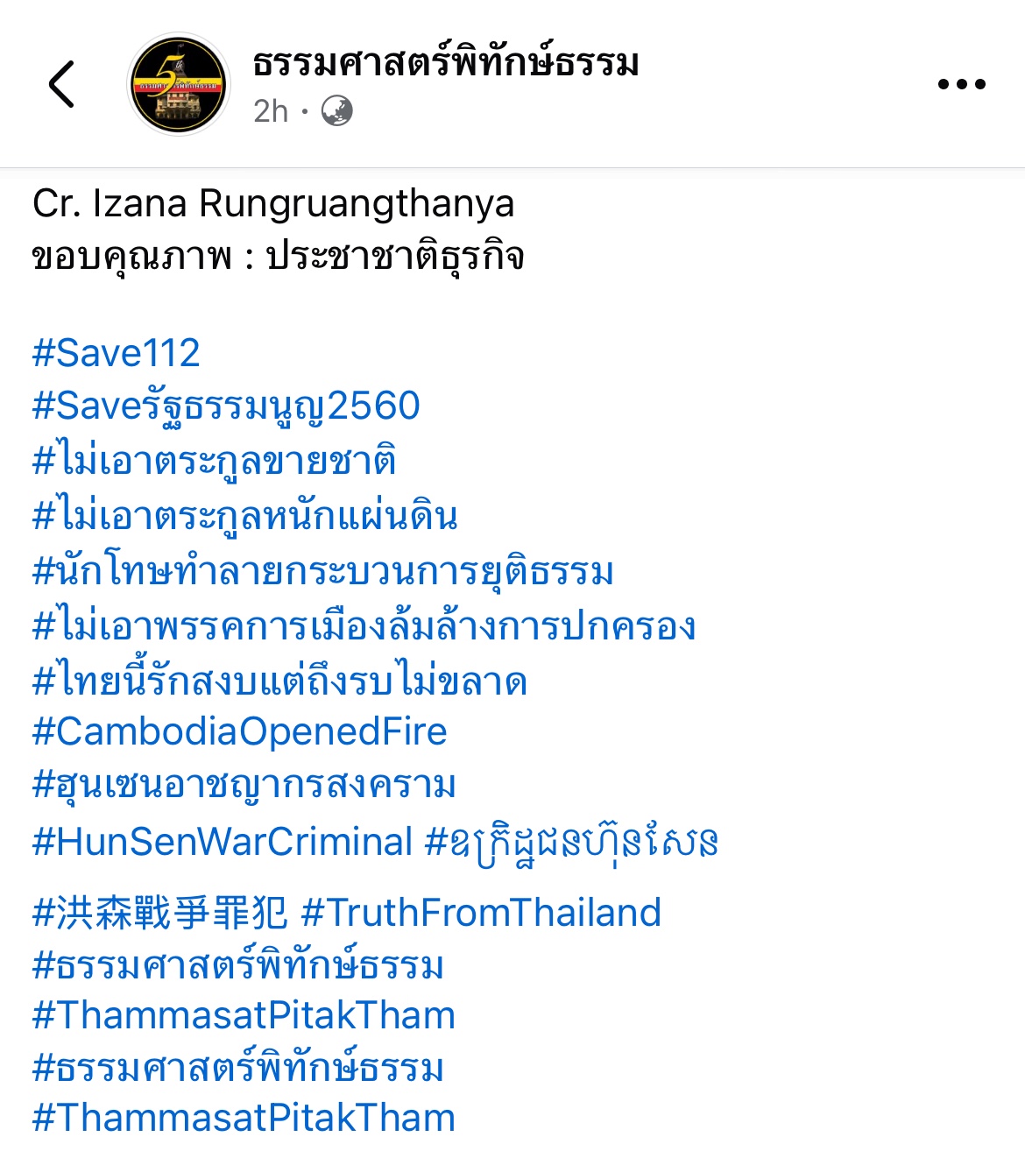
Task: Open the #Save112 hashtag
Action: coord(117,353)
